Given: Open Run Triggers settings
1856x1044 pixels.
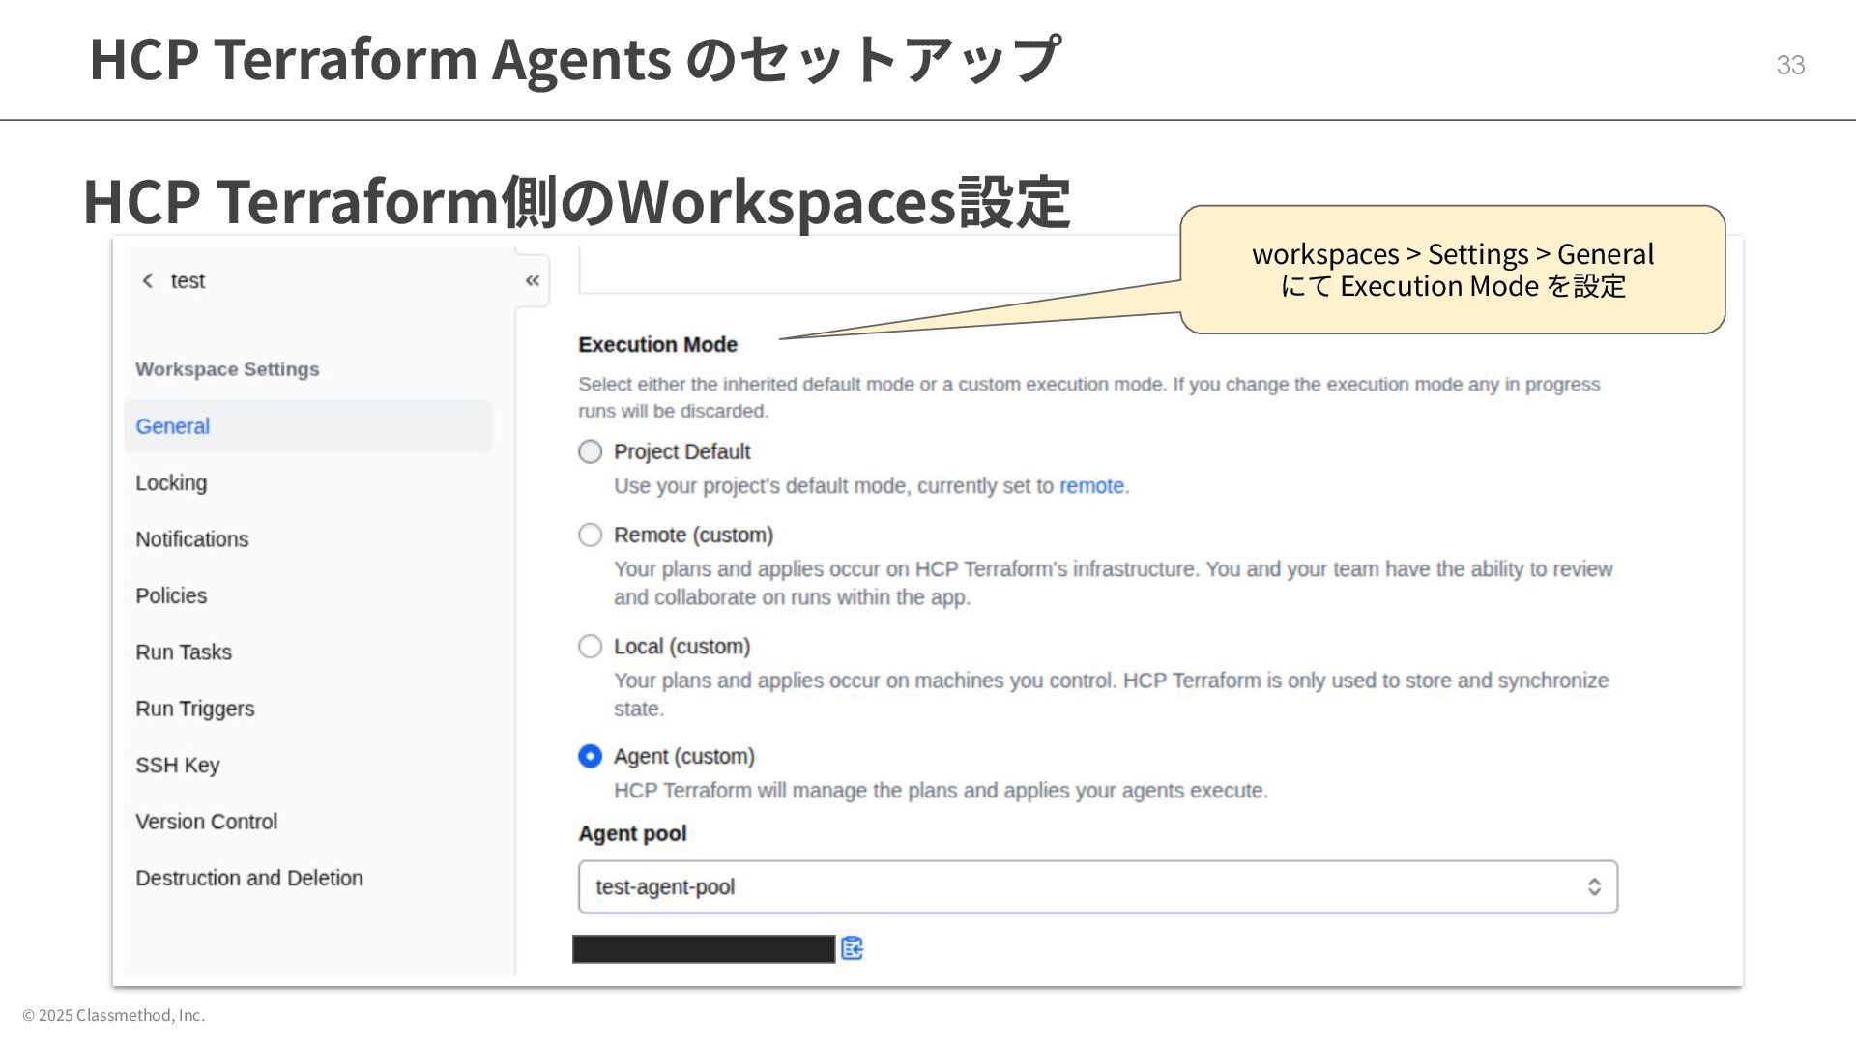Looking at the screenshot, I should point(194,709).
